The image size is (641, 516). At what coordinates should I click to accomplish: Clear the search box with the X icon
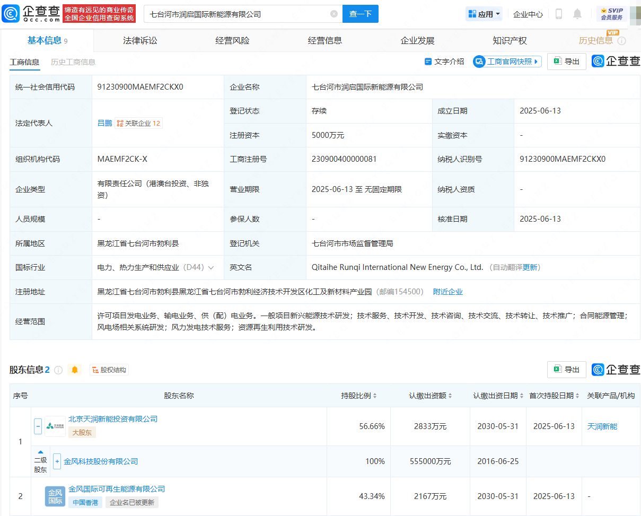tap(334, 14)
